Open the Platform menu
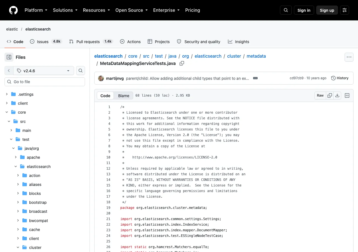Image resolution: width=358 pixels, height=252 pixels. coord(36,10)
